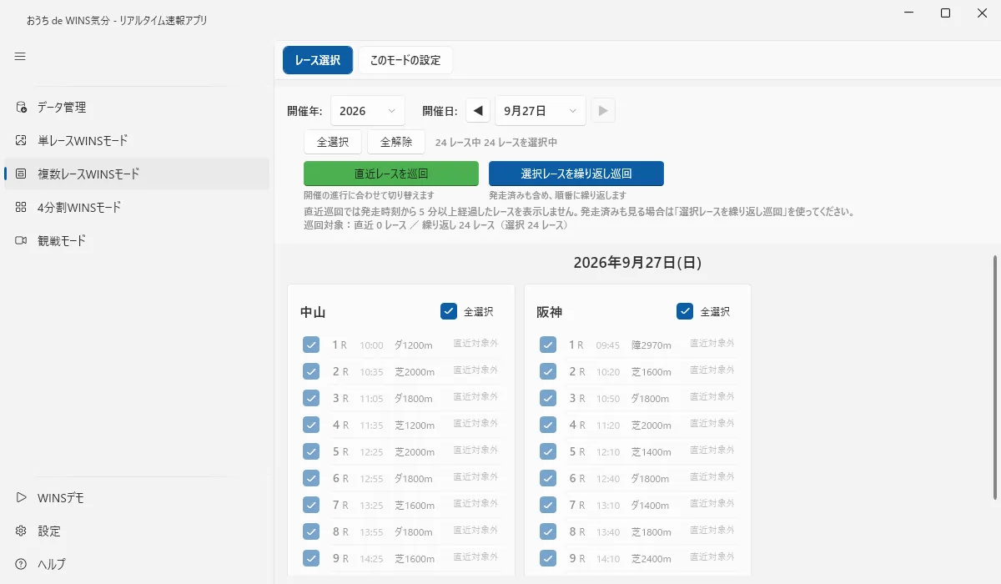Uncheck 中山 3R 11:05 race
The width and height of the screenshot is (1001, 584).
(311, 398)
